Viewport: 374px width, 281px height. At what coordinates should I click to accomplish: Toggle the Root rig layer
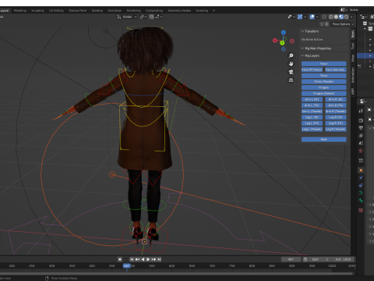coord(324,140)
